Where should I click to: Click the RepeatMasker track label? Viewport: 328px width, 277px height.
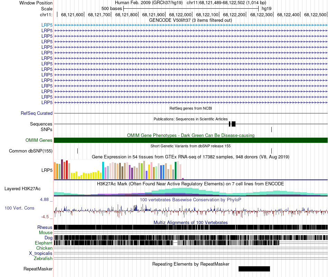tap(38, 269)
